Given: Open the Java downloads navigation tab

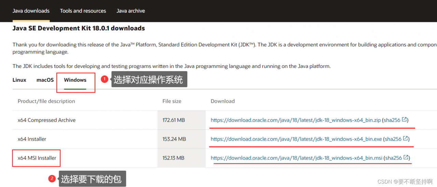Looking at the screenshot, I should click(x=31, y=11).
